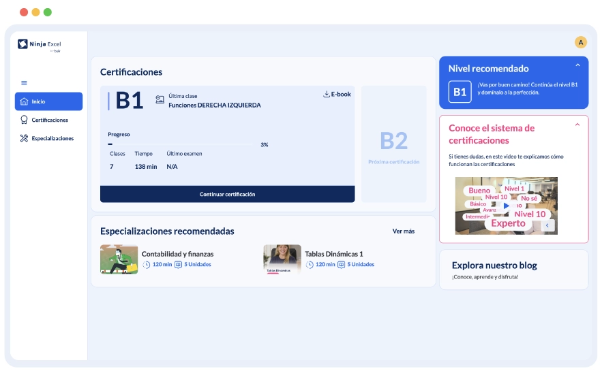Download the E-book
The height and width of the screenshot is (373, 602).
click(x=337, y=94)
